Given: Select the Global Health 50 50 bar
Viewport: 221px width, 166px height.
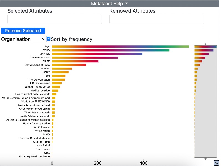Looking at the screenshot, I should (x=56, y=87).
